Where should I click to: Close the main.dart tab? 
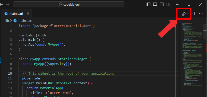tap(28, 13)
